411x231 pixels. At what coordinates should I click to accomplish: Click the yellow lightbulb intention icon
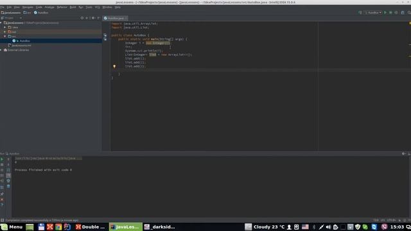[114, 67]
